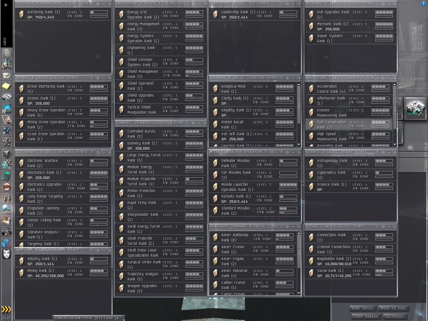Click the Cybernetics skill book icon
This screenshot has height=321, width=428.
[311, 175]
